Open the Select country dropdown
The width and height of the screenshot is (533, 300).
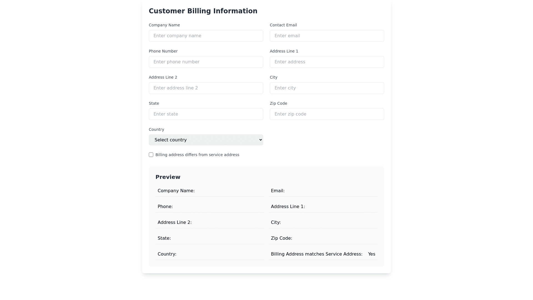click(x=206, y=140)
